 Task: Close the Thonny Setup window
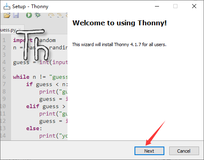(x=194, y=6)
